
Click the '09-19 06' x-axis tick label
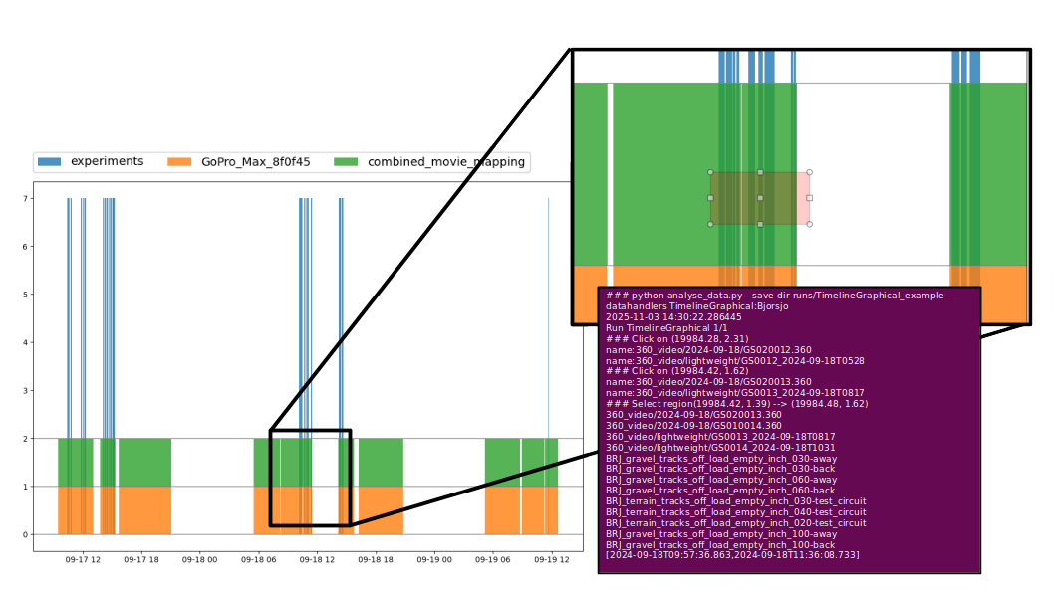click(x=493, y=560)
